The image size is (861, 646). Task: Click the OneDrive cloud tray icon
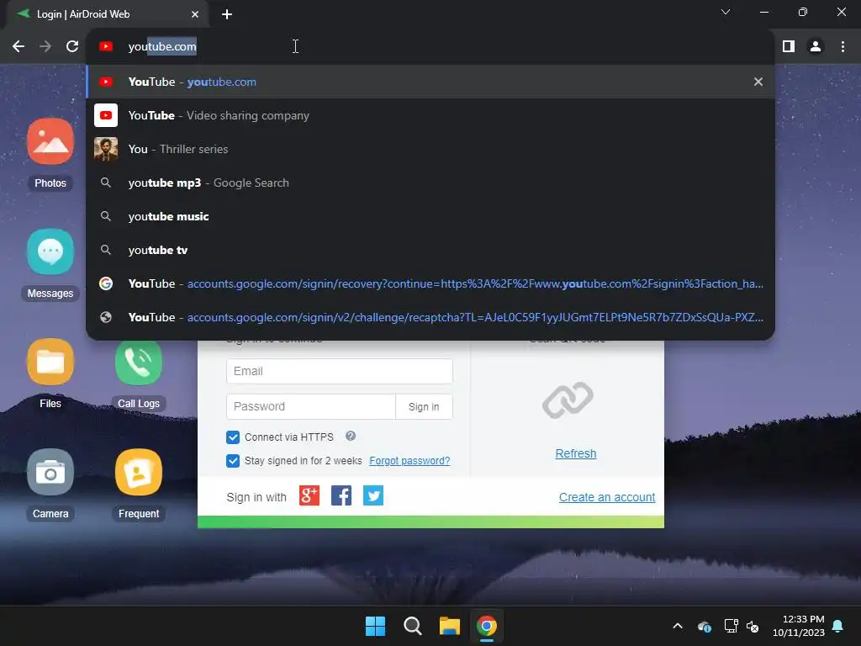pyautogui.click(x=704, y=626)
